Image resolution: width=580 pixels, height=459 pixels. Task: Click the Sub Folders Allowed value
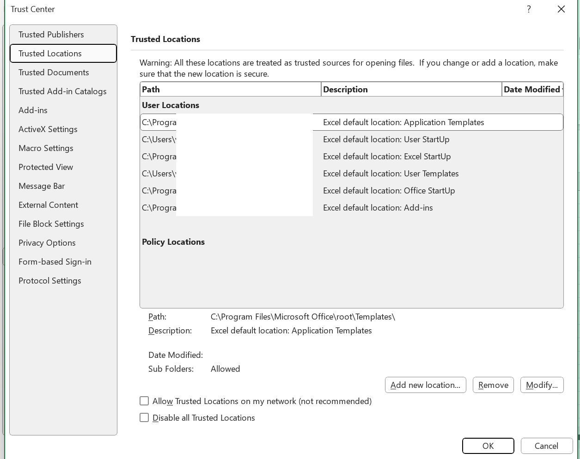(x=225, y=369)
